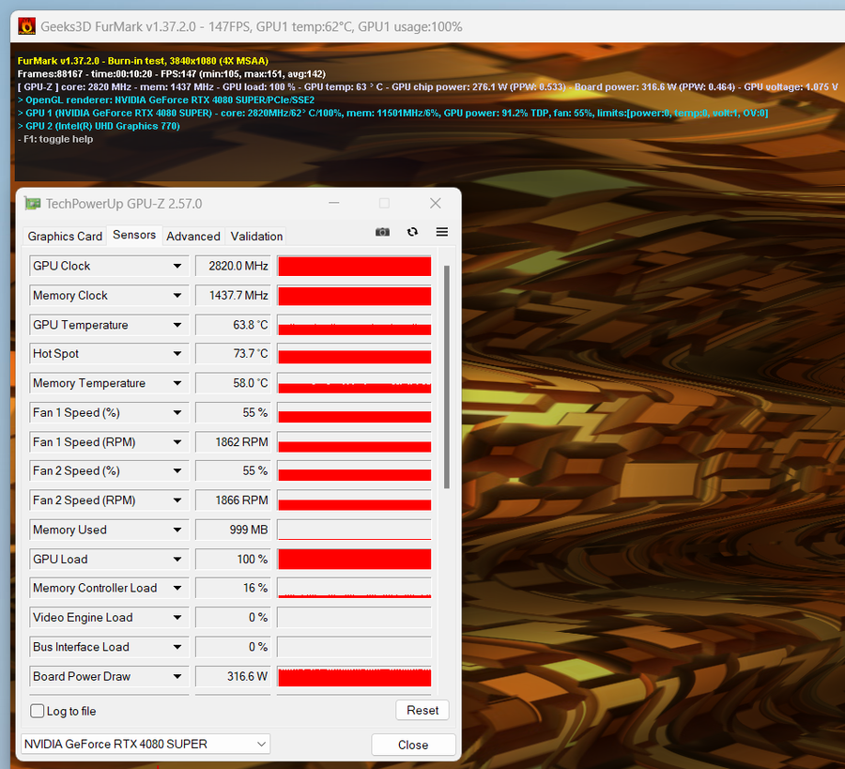Viewport: 845px width, 769px height.
Task: Open the Fan 2 Speed (RPM) dropdown
Action: (x=177, y=500)
